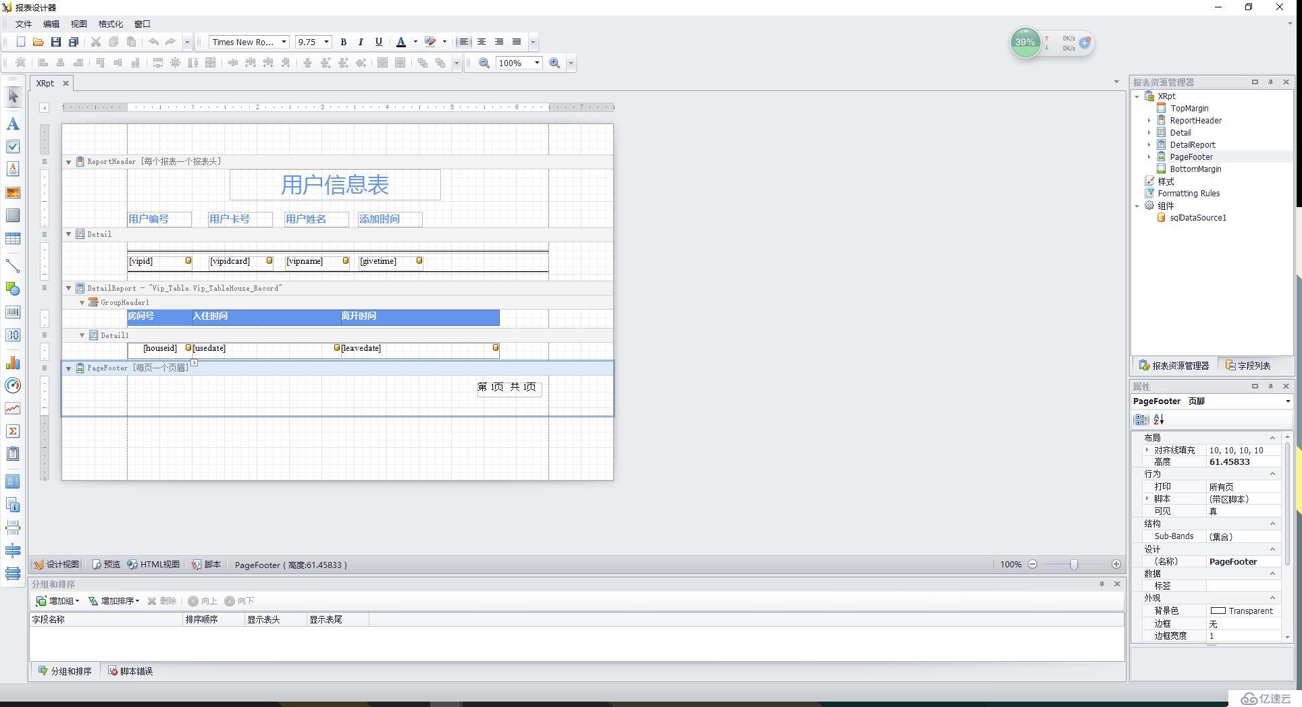Viewport: 1302px width, 707px height.
Task: Click the 增加排序 button
Action: click(x=114, y=601)
